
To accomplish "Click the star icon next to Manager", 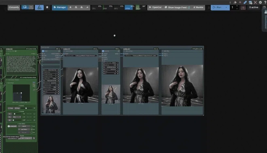I will (x=70, y=7).
